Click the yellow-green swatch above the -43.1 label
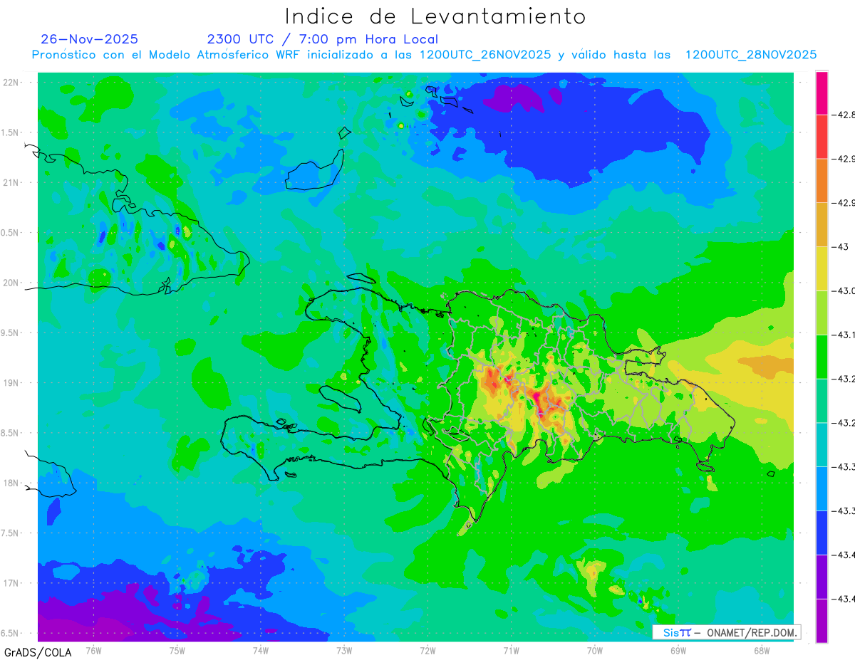Viewport: 855px width, 660px height. point(822,313)
